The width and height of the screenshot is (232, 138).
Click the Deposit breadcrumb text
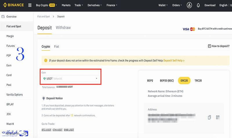tap(61, 16)
